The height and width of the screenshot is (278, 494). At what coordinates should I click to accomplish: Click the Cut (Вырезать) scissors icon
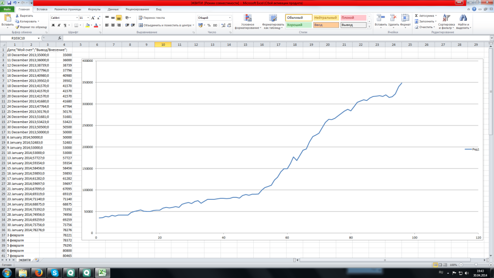17,16
